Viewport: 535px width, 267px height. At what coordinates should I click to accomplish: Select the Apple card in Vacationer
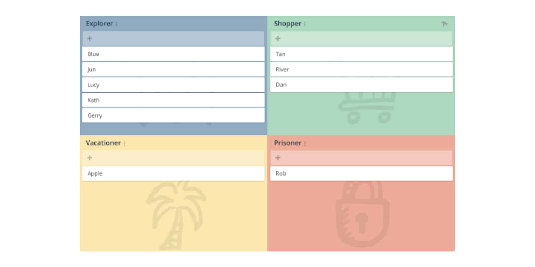tap(173, 173)
